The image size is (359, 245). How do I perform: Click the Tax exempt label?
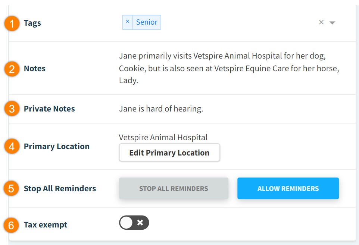(46, 225)
